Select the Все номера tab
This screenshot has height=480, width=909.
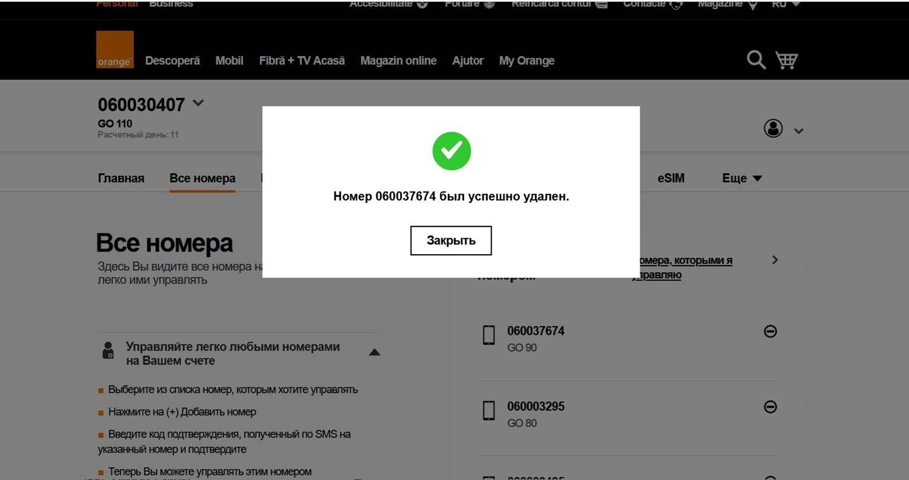tap(202, 178)
